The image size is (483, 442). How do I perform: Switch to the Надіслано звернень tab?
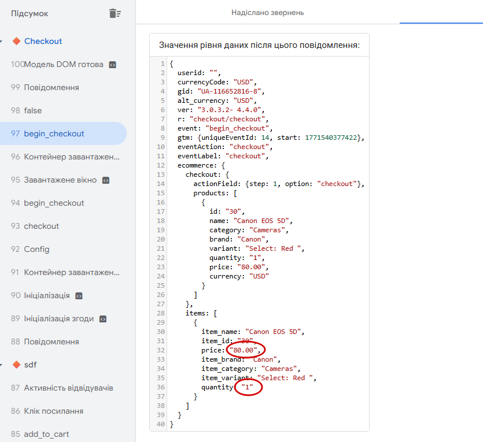(267, 12)
